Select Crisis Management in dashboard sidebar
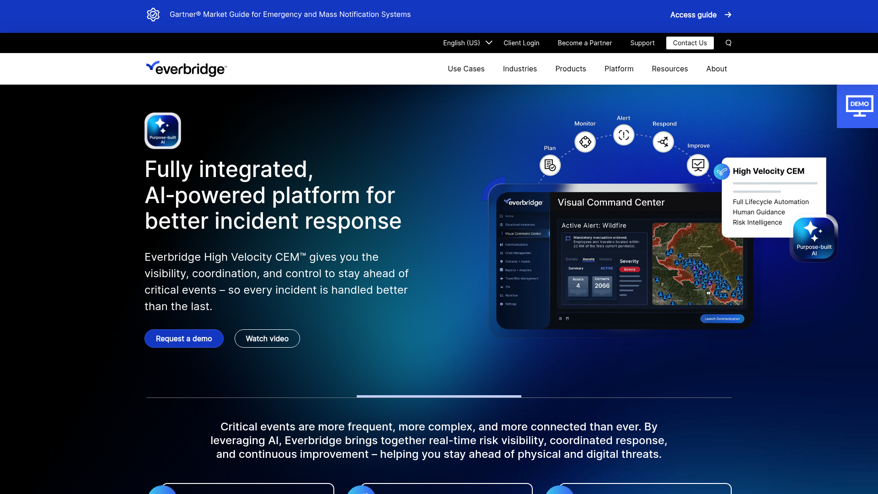The width and height of the screenshot is (878, 494). click(x=518, y=253)
